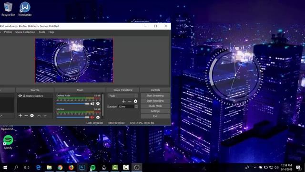Open source properties gear in Sources panel

click(x=32, y=116)
